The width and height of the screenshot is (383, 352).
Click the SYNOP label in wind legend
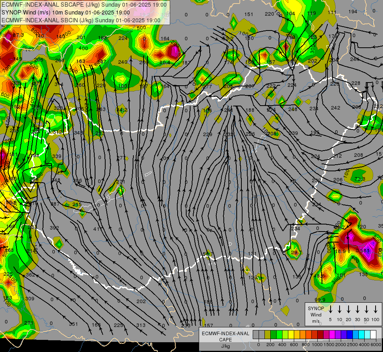click(316, 308)
